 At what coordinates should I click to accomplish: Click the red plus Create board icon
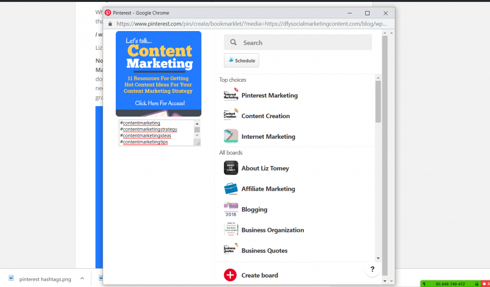[230, 275]
